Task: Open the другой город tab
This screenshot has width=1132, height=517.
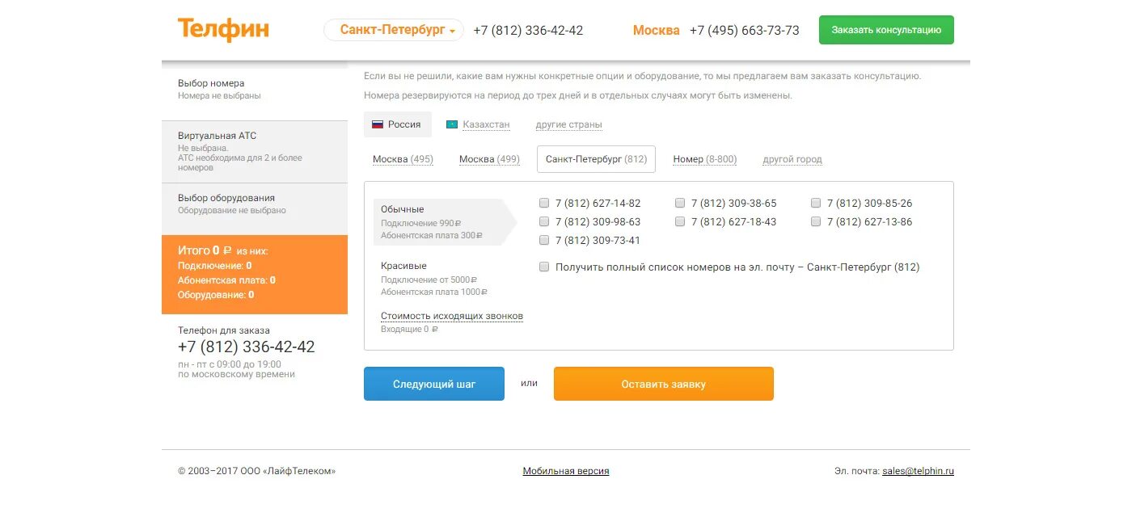Action: [792, 159]
